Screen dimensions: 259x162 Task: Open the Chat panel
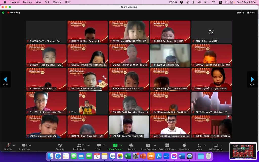coord(99,145)
